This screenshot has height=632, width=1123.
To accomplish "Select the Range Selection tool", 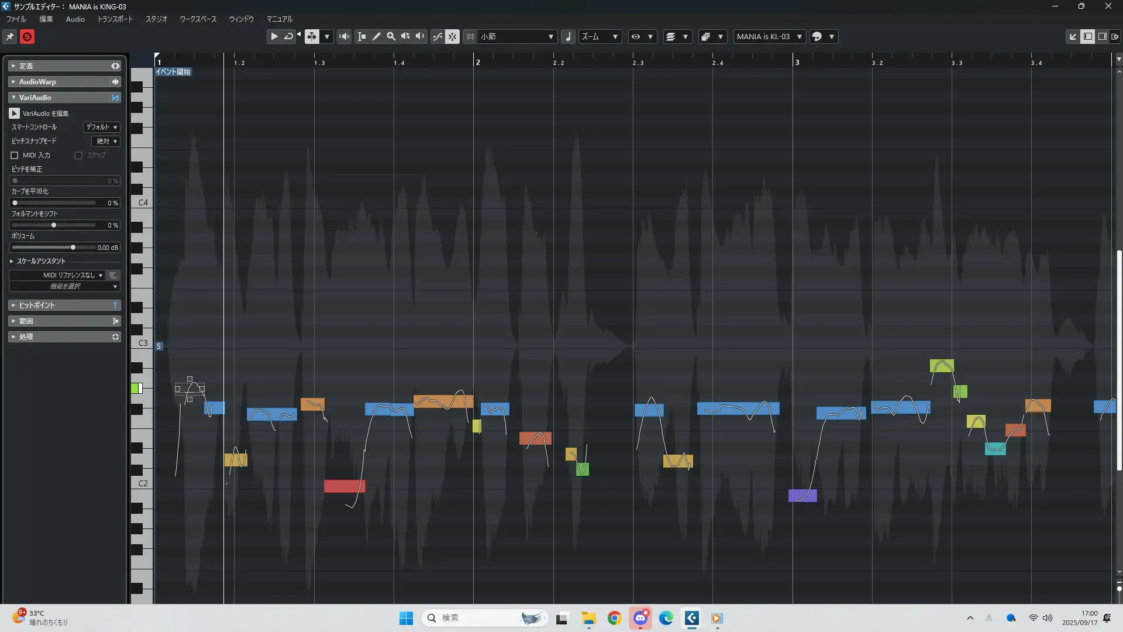I will coord(362,36).
